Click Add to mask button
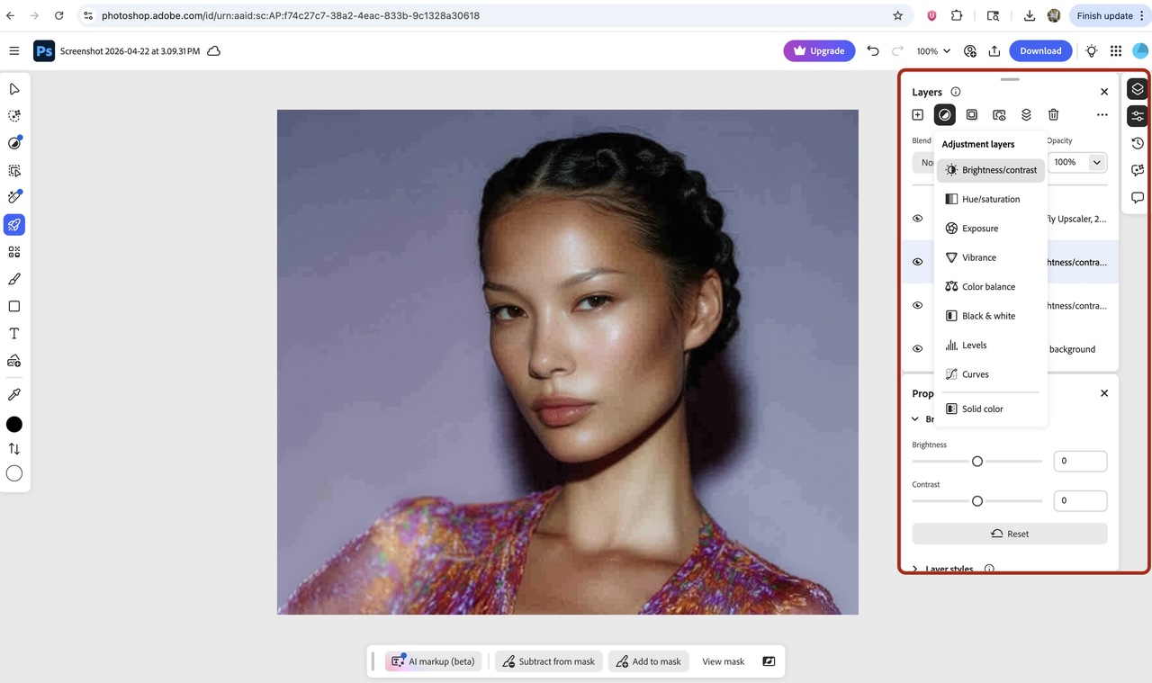Image resolution: width=1152 pixels, height=683 pixels. pyautogui.click(x=649, y=661)
